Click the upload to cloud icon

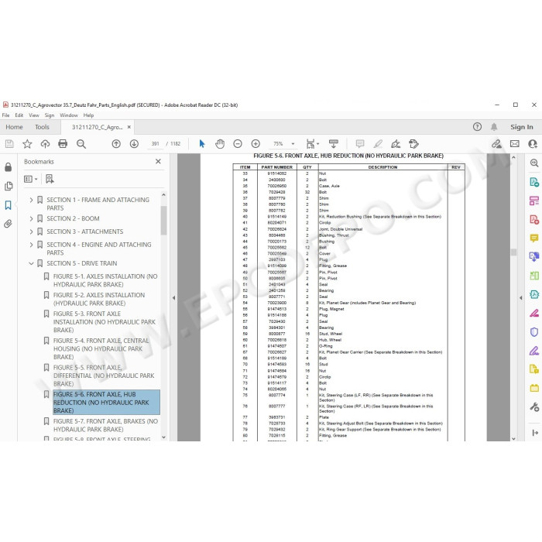(x=45, y=144)
